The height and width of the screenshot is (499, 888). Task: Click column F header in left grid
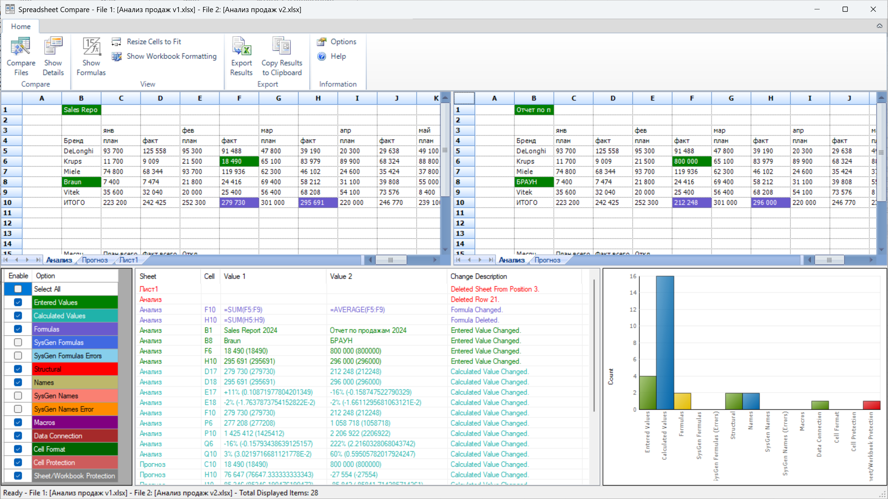[x=239, y=98]
